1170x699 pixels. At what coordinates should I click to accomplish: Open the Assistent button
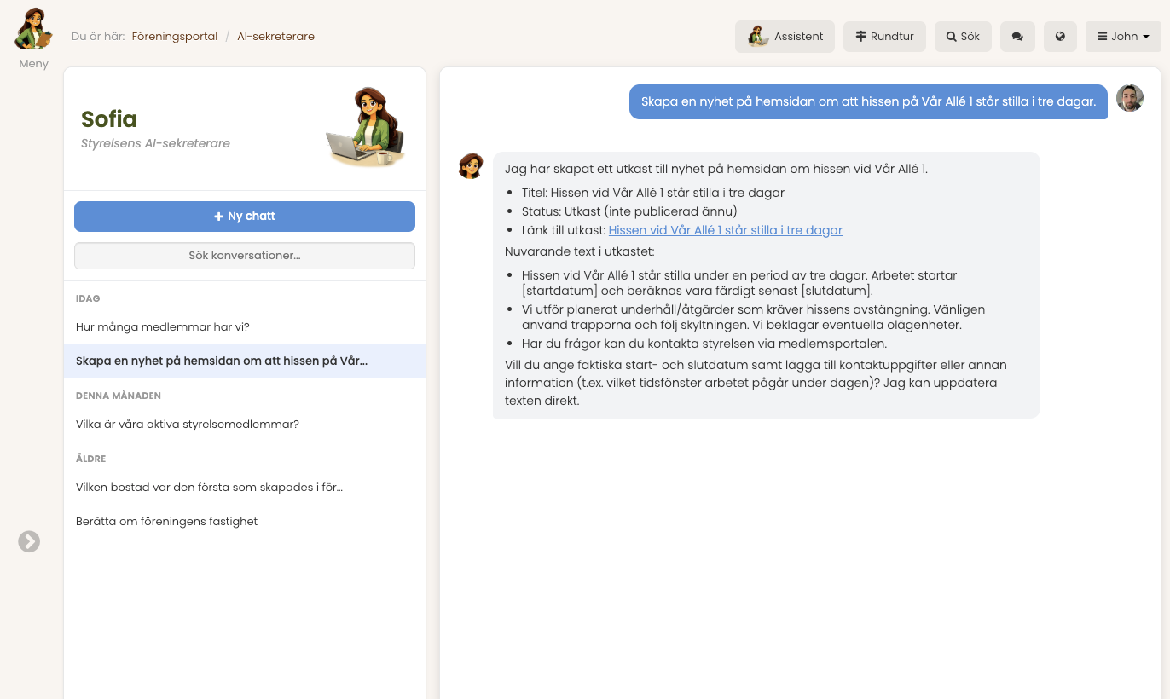pos(785,37)
